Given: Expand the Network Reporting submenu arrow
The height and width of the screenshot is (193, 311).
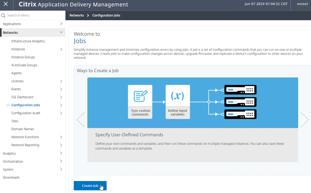Looking at the screenshot, I should pos(61,145).
